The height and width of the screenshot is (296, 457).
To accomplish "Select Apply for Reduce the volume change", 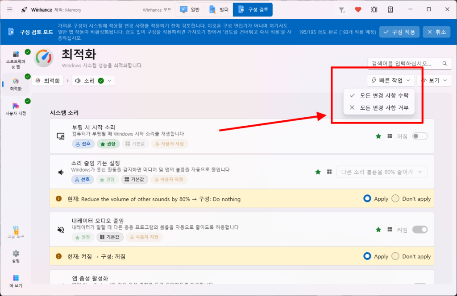I will [367, 198].
